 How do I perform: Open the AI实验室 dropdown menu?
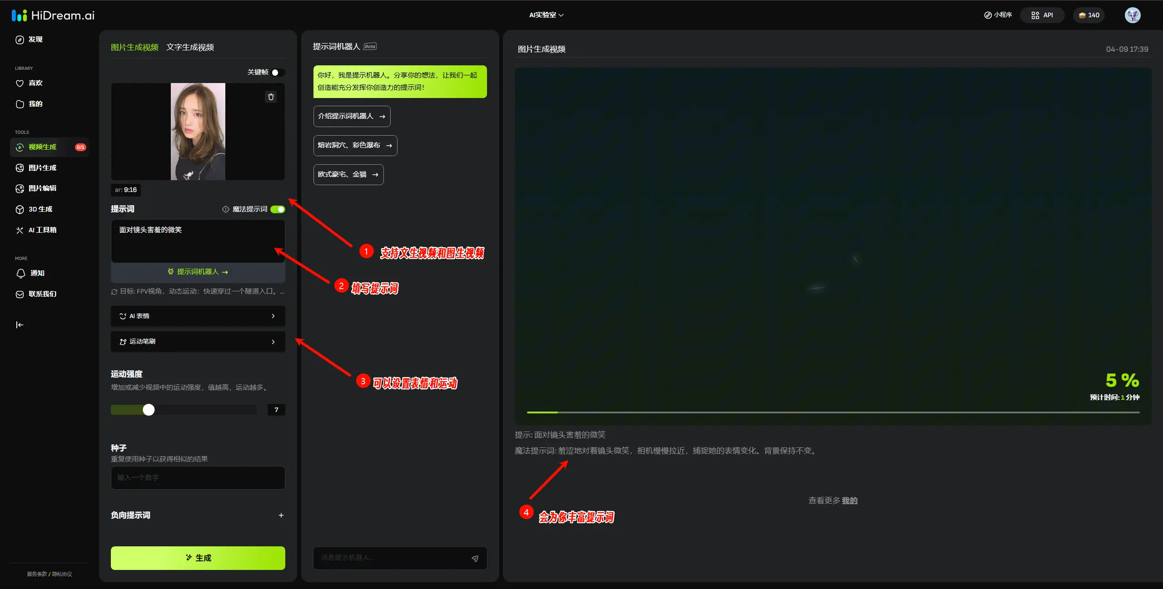546,15
